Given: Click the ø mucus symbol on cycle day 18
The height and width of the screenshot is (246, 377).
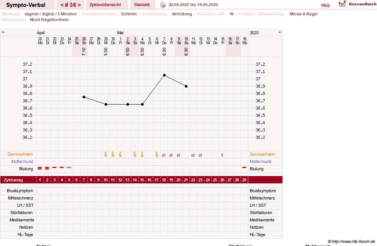Looking at the screenshot, I should [164, 155].
